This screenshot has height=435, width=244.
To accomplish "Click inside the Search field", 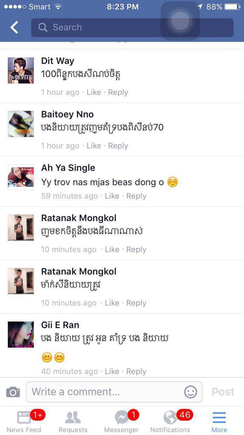I will pyautogui.click(x=132, y=28).
